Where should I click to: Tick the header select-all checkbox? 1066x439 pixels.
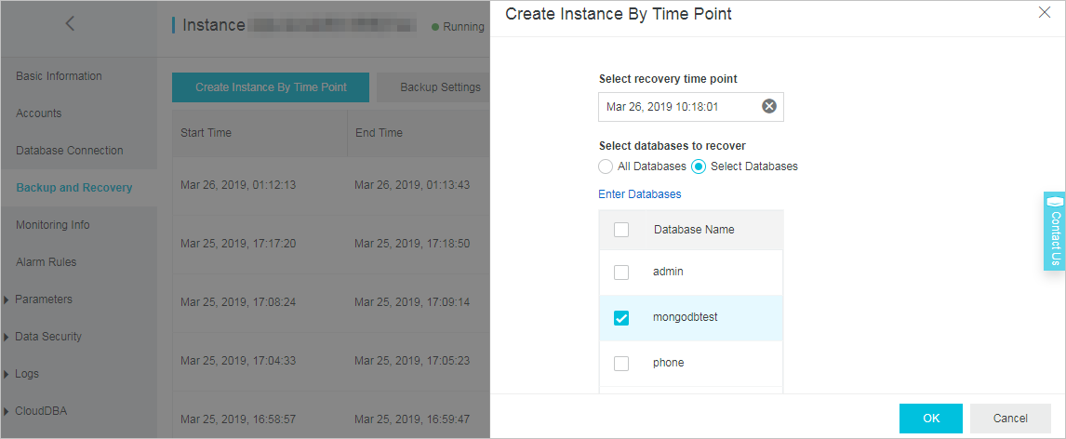(x=621, y=230)
